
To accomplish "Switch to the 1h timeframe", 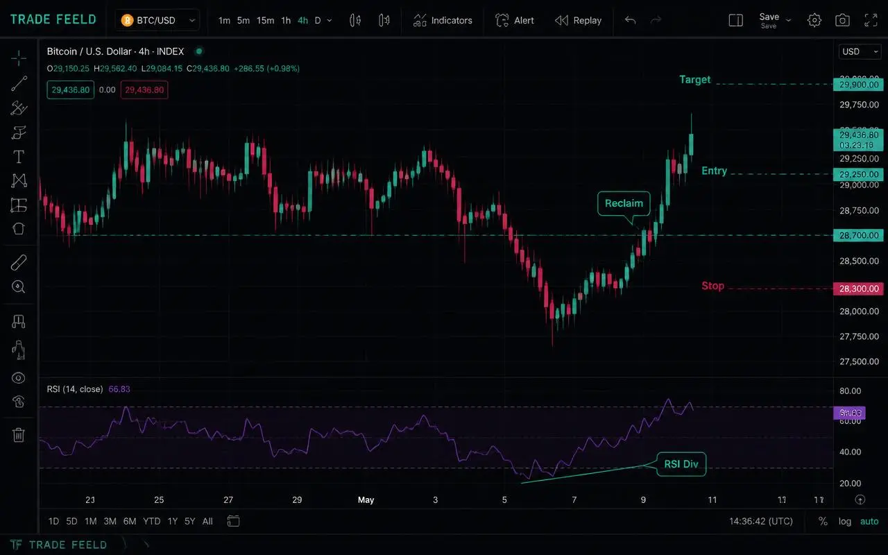I will tap(286, 20).
